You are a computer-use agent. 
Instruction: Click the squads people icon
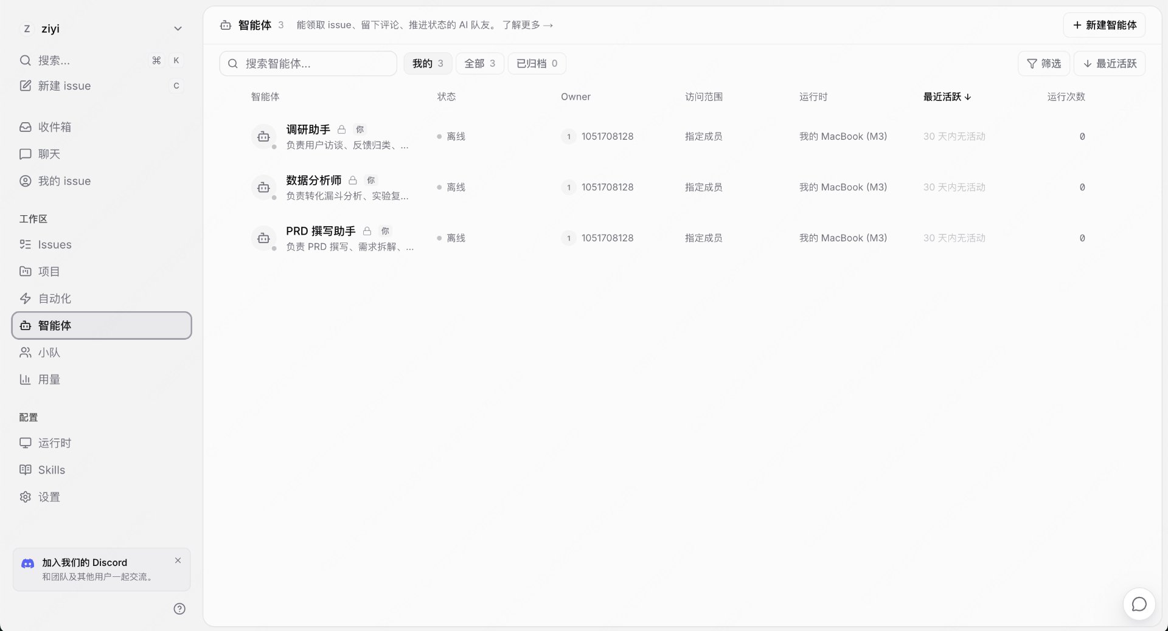25,353
